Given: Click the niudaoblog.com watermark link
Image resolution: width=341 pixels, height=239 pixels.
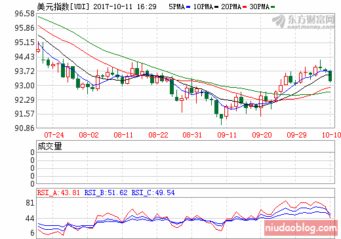Looking at the screenshot, I should tap(301, 228).
